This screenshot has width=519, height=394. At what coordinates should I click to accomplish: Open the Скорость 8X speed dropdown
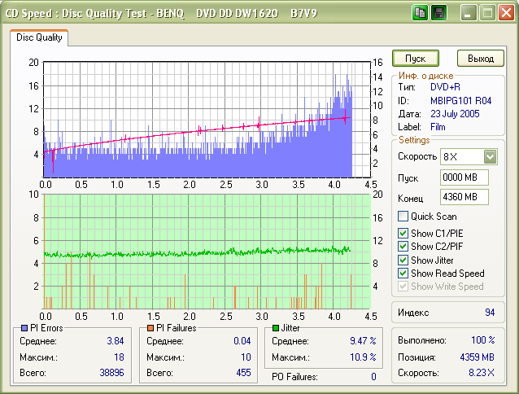[490, 156]
